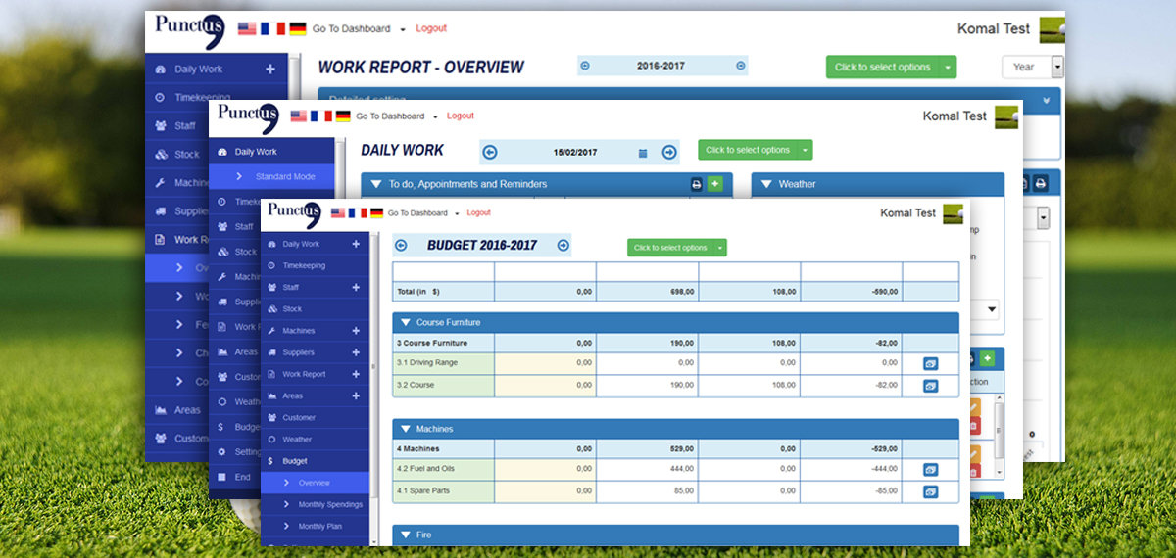Collapse the Course Furniture section
Image resolution: width=1176 pixels, height=558 pixels.
405,322
